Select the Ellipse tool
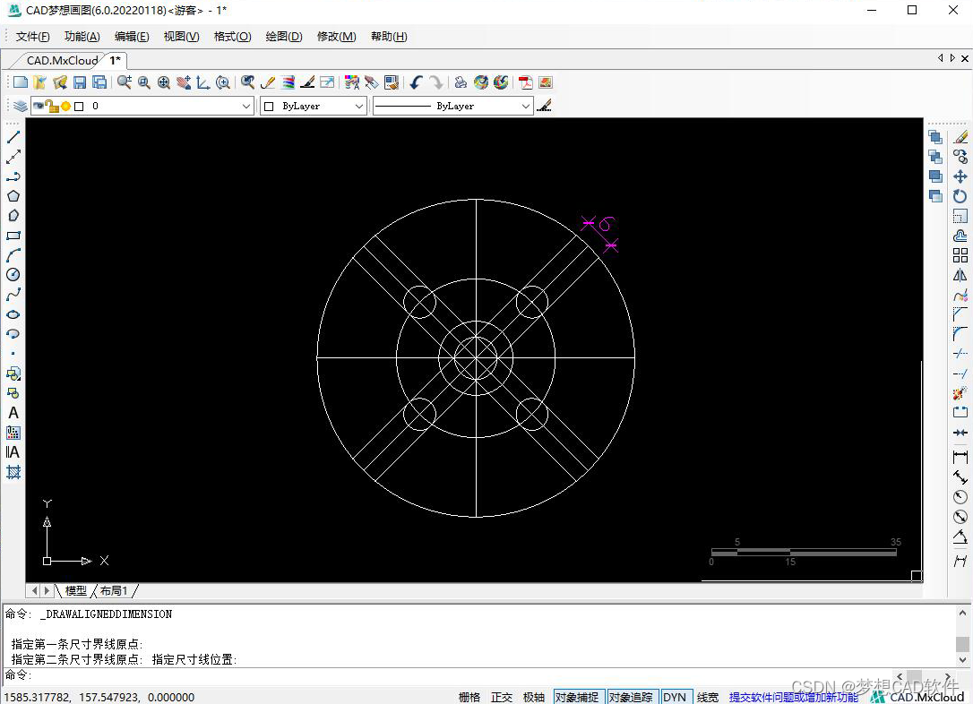973x704 pixels. click(13, 314)
